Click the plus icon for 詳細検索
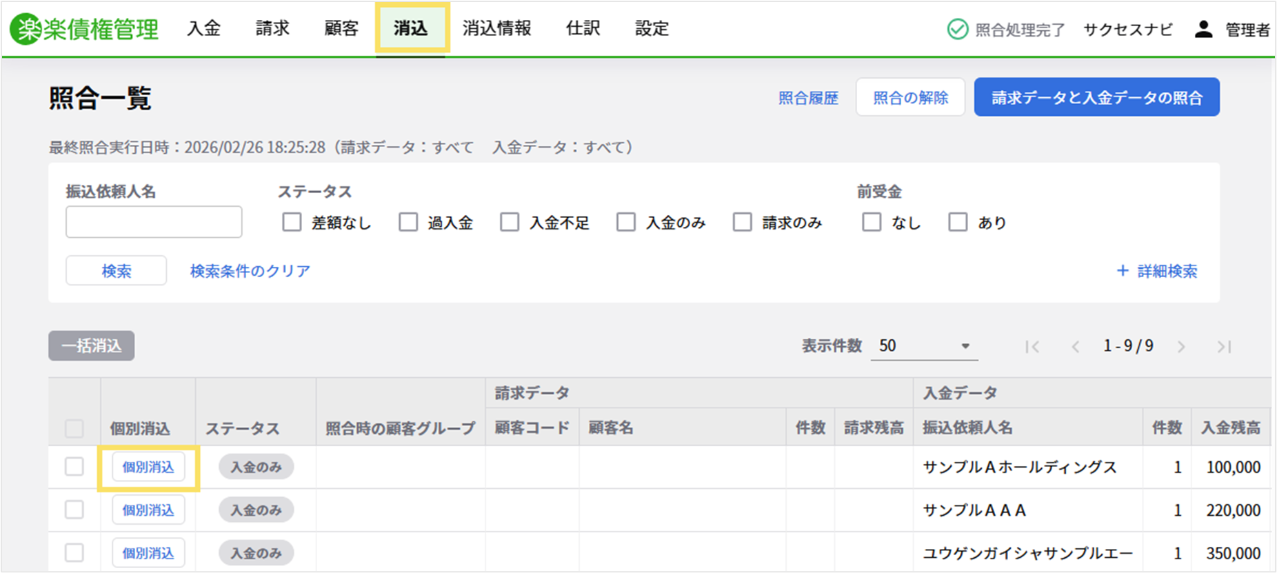This screenshot has width=1277, height=573. [1123, 271]
